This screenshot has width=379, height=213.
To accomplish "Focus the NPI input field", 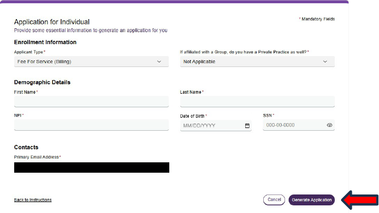I will click(x=91, y=125).
